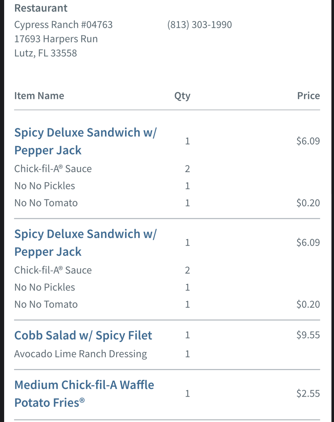Image resolution: width=334 pixels, height=422 pixels.
Task: Tap the 17693 Harpers Run address line
Action: (x=56, y=39)
